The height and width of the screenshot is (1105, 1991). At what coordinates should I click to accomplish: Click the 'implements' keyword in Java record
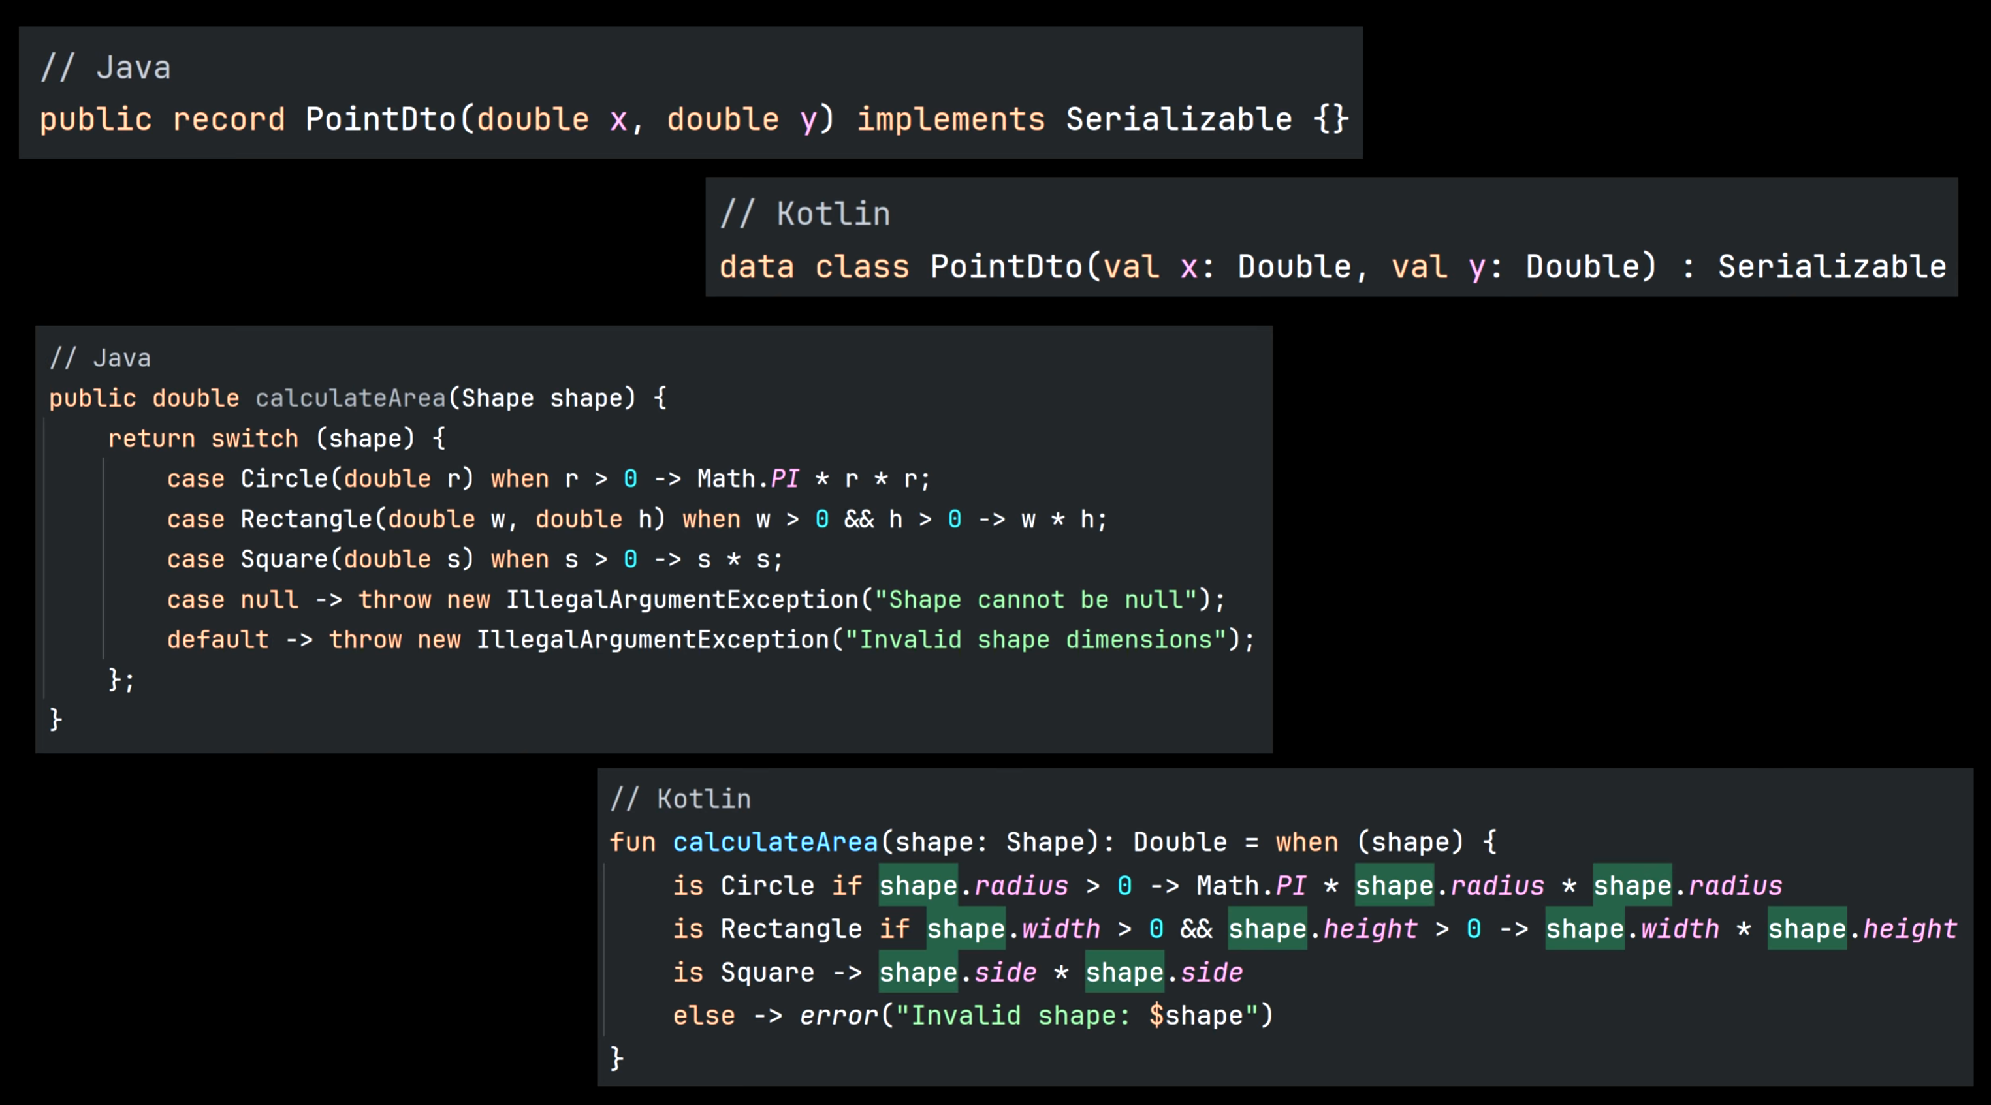[x=951, y=120]
